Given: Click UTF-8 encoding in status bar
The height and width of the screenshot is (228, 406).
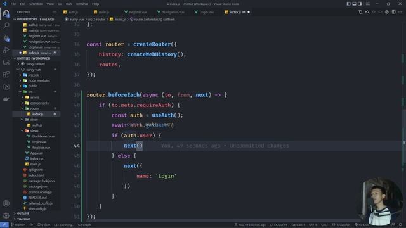Looking at the screenshot, I should [313, 225].
